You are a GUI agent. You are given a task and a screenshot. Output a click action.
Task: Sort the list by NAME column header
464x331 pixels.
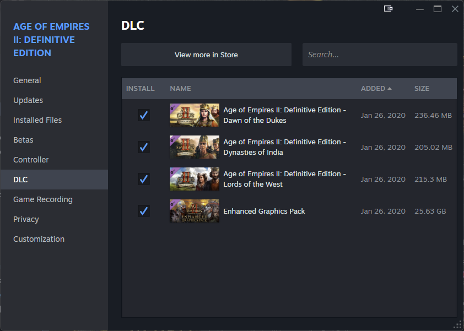click(x=180, y=89)
